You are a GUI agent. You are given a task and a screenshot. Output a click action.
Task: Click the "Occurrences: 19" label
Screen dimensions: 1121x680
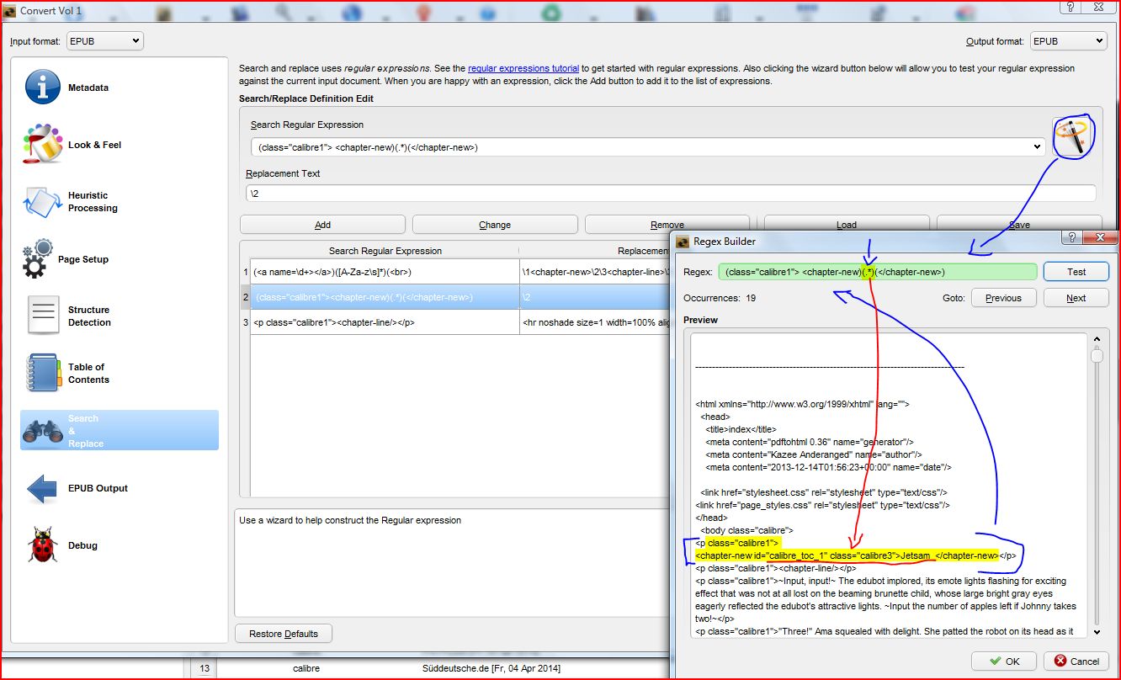[720, 298]
